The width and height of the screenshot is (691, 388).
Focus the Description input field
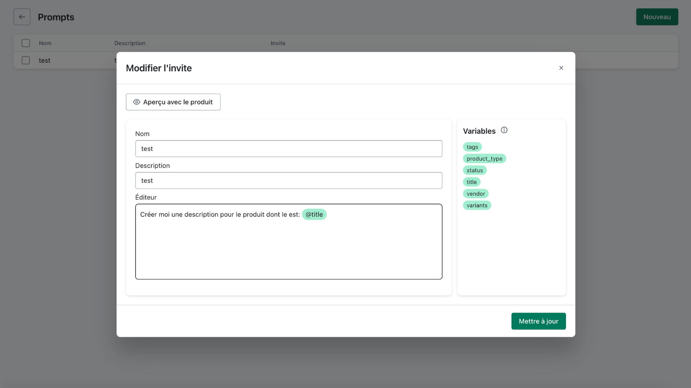point(288,181)
